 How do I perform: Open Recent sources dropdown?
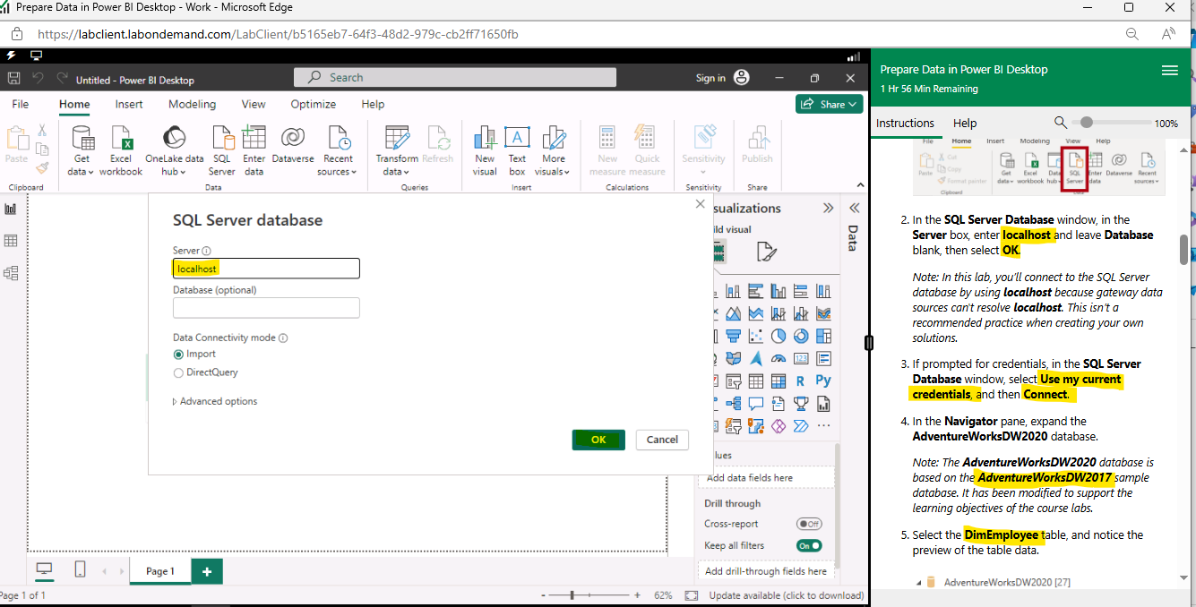click(x=354, y=172)
